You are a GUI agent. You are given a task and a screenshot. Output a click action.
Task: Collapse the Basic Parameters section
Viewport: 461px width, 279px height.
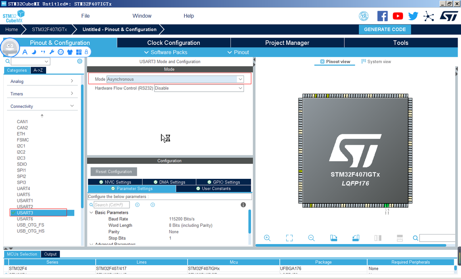point(91,213)
